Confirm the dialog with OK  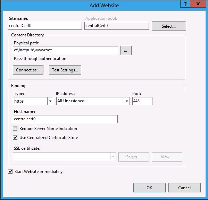pos(150,188)
